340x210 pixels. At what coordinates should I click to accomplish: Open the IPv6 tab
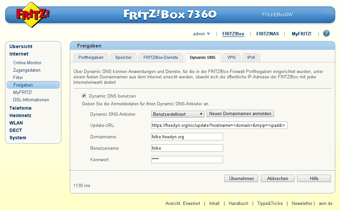[251, 58]
